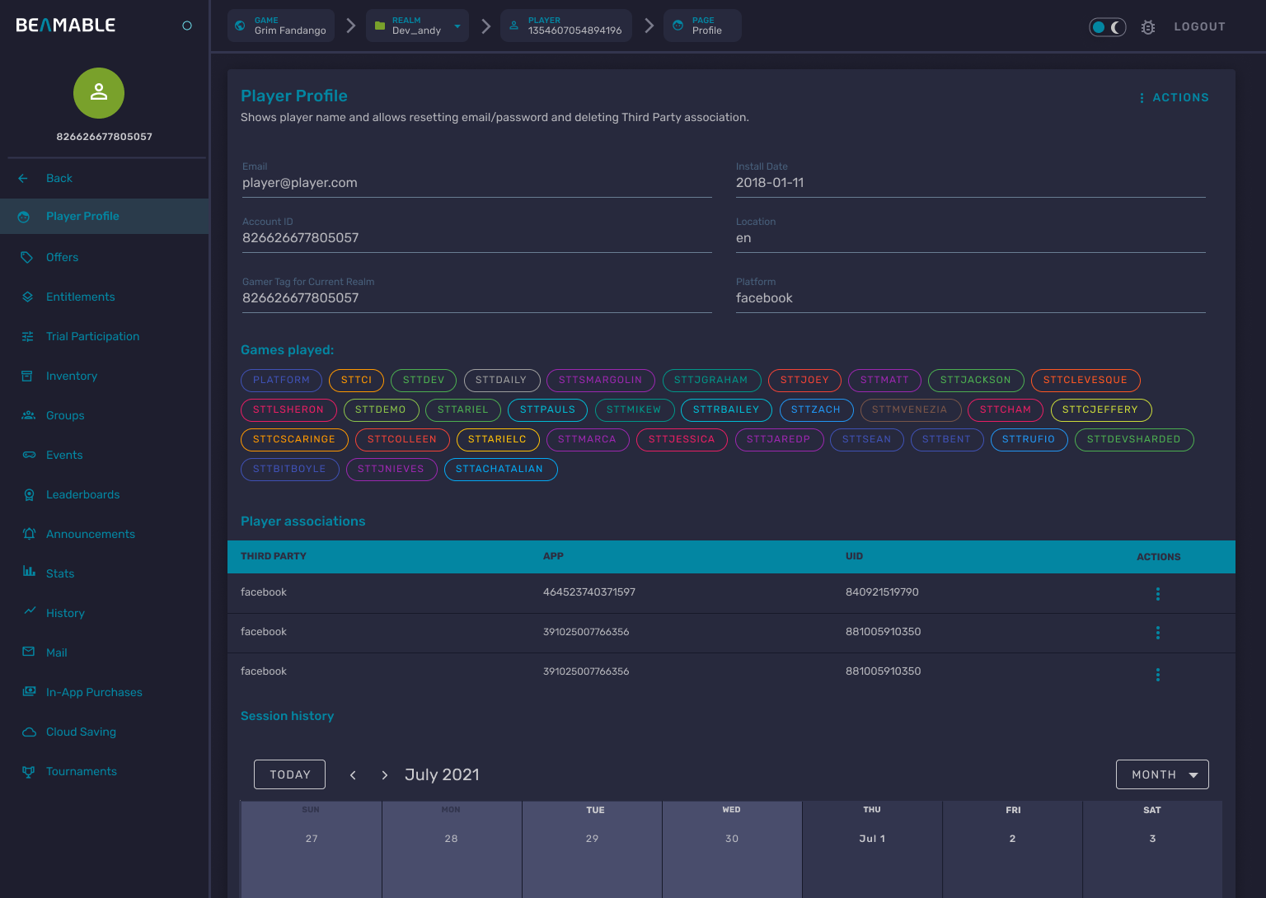The height and width of the screenshot is (898, 1266).
Task: Click the bug/debug icon in top bar
Action: (1148, 26)
